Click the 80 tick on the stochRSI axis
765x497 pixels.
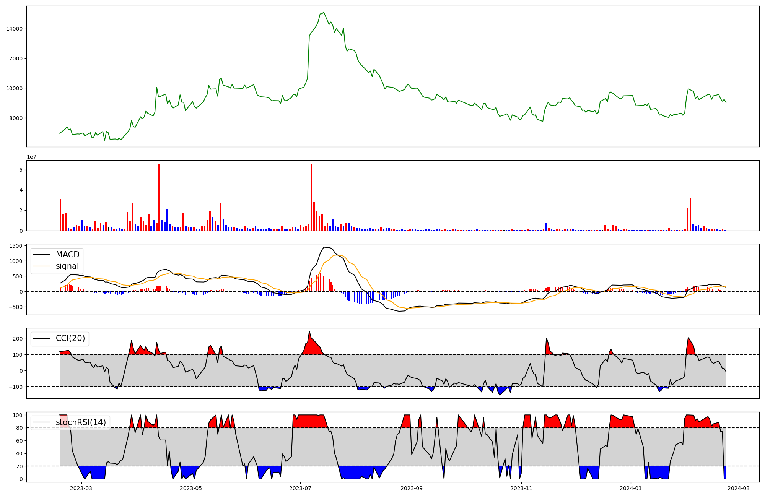[x=19, y=428]
